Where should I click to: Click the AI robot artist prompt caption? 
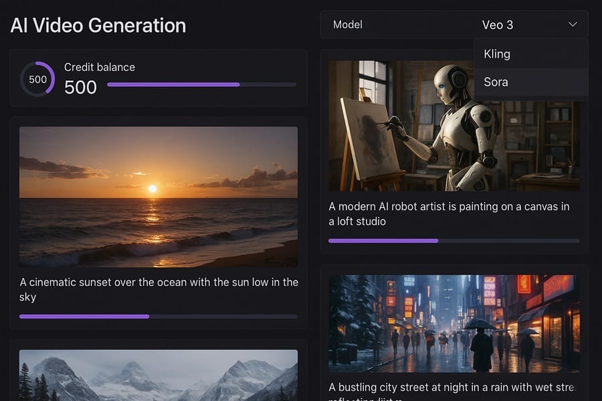(x=449, y=214)
